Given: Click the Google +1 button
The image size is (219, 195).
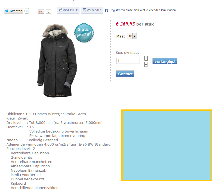Looking at the screenshot, I should 41,12.
